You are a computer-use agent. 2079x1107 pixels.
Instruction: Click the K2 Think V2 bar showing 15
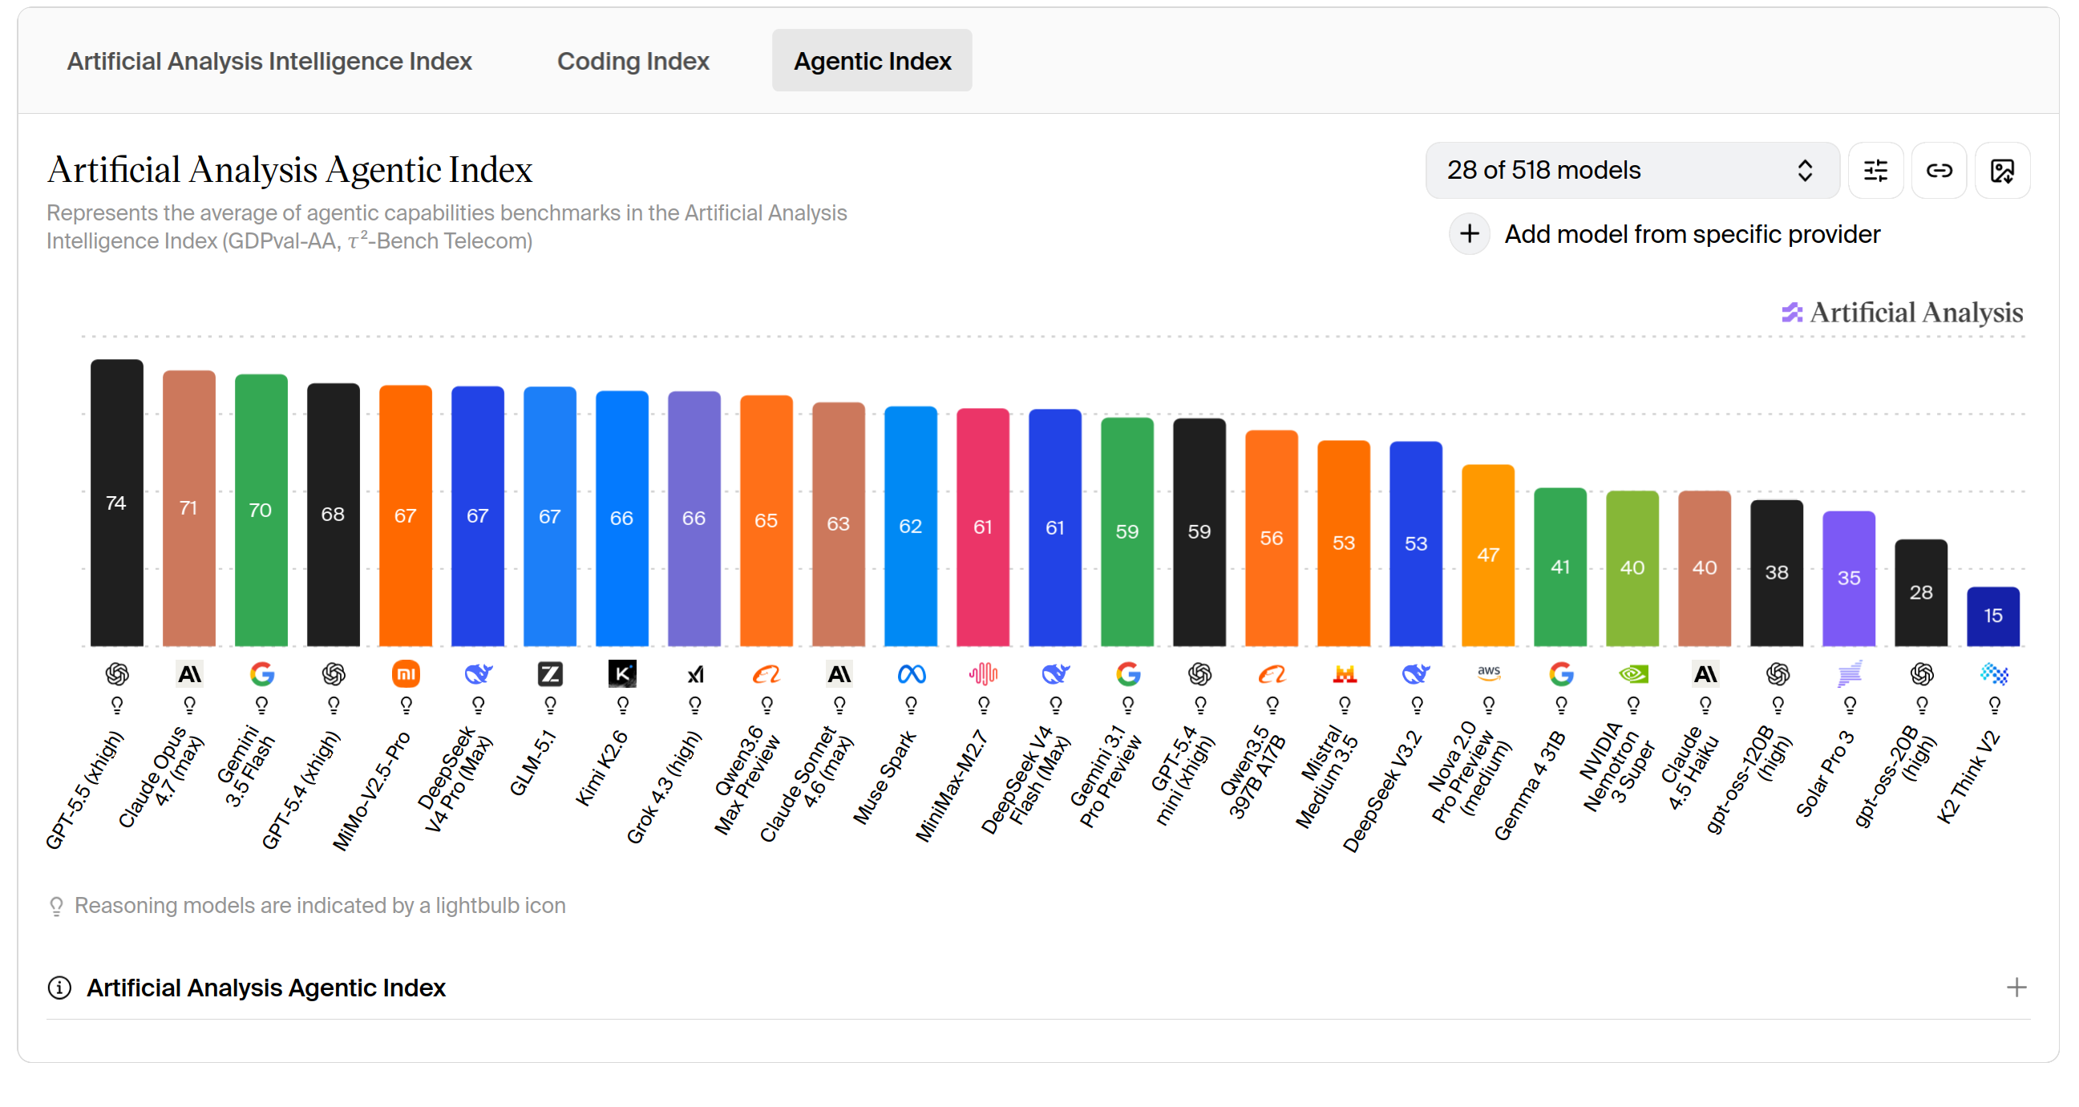(x=1993, y=616)
